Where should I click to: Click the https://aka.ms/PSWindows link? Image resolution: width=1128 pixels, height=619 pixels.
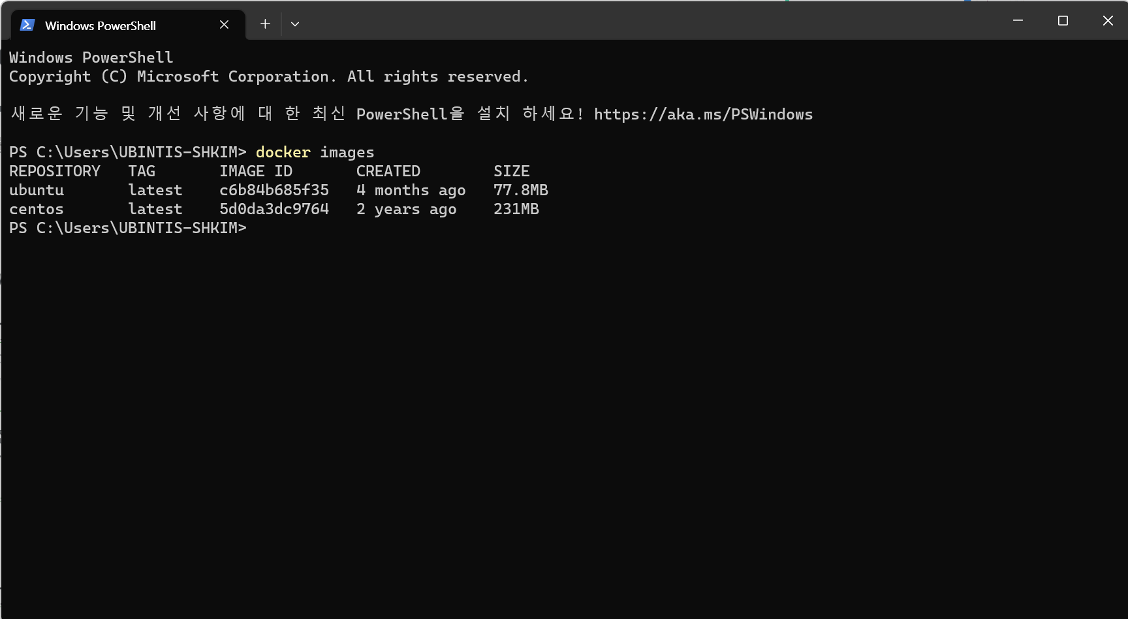point(703,114)
